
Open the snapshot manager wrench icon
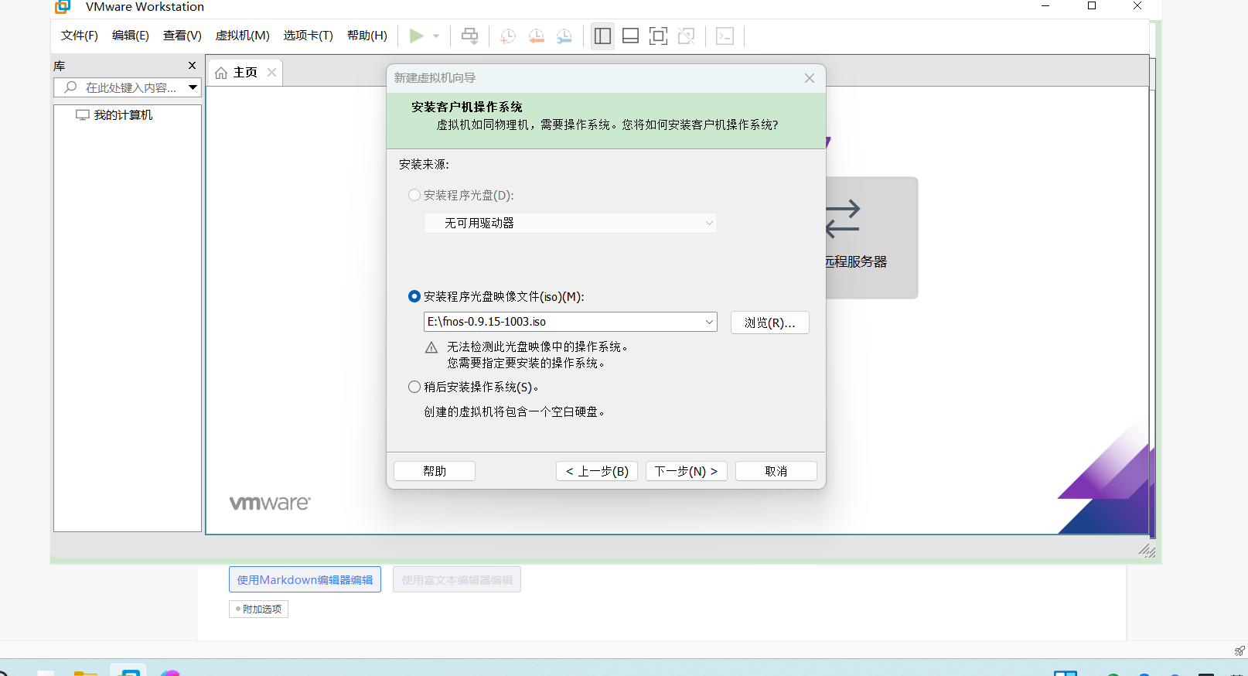[564, 36]
